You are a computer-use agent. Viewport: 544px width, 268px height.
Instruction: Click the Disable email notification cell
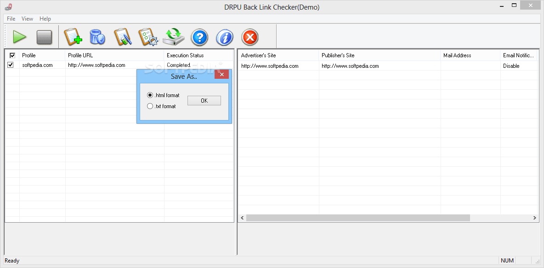(519, 66)
